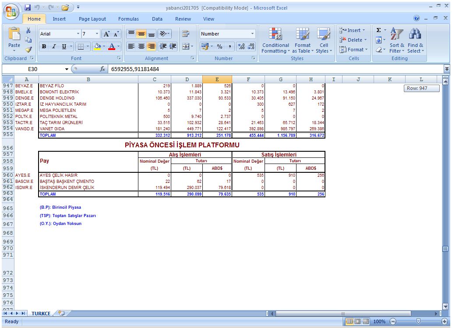Image resolution: width=452 pixels, height=328 pixels.
Task: Open the Data ribbon tab
Action: tap(157, 19)
